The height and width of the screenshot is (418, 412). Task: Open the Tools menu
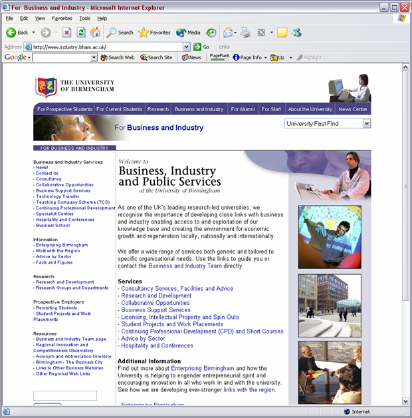pyautogui.click(x=84, y=19)
